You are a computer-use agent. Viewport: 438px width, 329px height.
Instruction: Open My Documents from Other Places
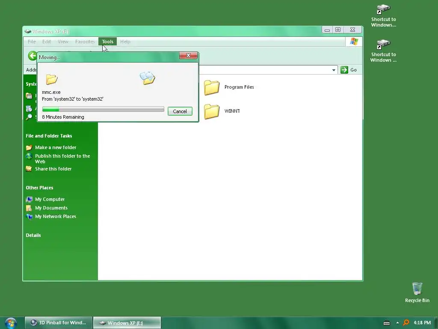tap(51, 208)
